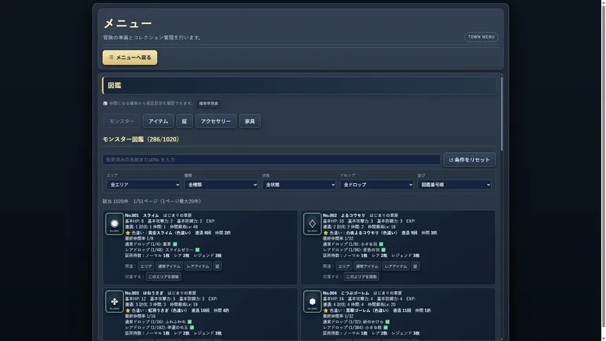This screenshot has height=341, width=606.
Task: Click the green check next to 小さな羽
Action: pyautogui.click(x=381, y=244)
